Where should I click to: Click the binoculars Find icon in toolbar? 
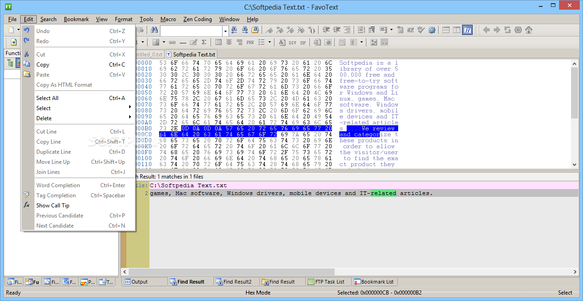[x=154, y=30]
